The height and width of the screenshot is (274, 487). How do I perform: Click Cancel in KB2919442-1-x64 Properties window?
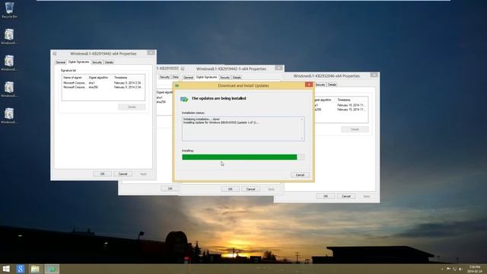pyautogui.click(x=250, y=190)
